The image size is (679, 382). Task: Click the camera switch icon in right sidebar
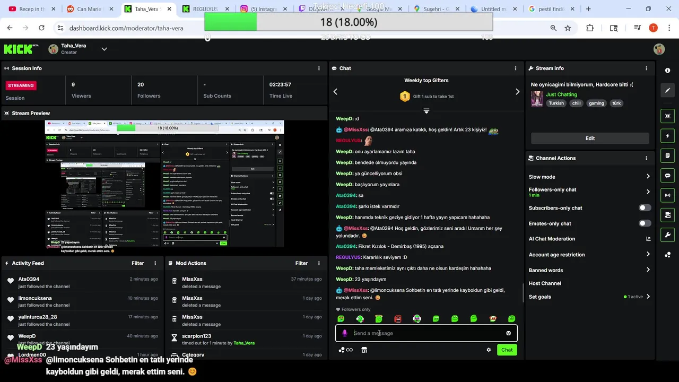(x=667, y=215)
